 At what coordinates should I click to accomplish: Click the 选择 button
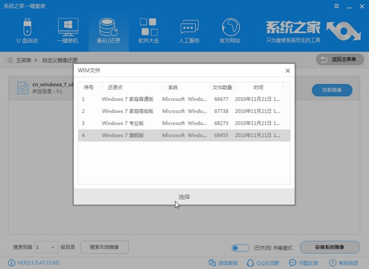click(184, 197)
